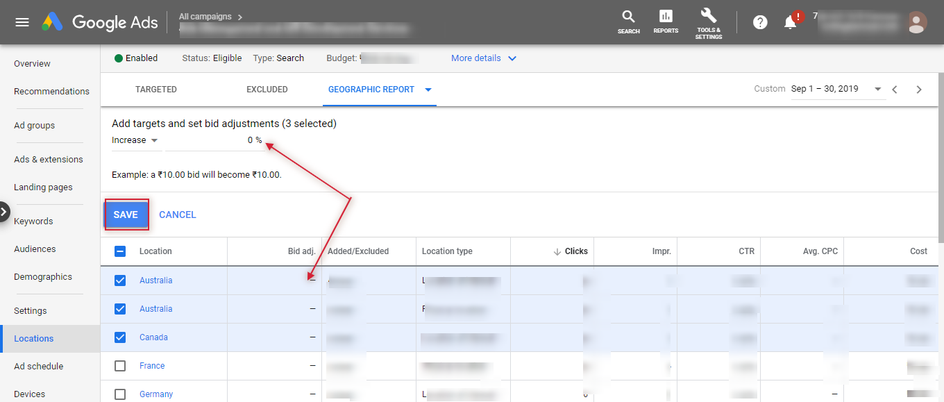944x402 pixels.
Task: Open the Canada location link
Action: 153,337
